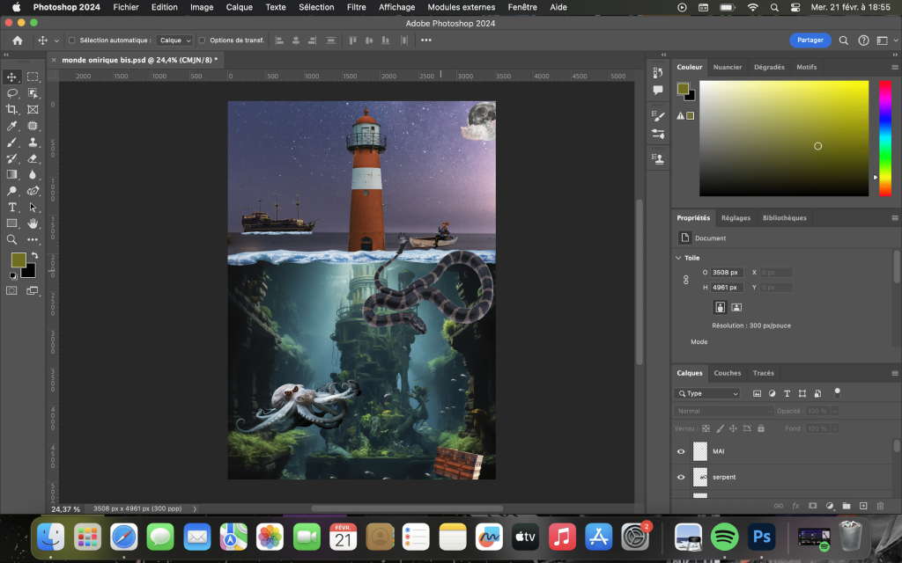
Task: Hide the serpent layer
Action: coord(680,477)
